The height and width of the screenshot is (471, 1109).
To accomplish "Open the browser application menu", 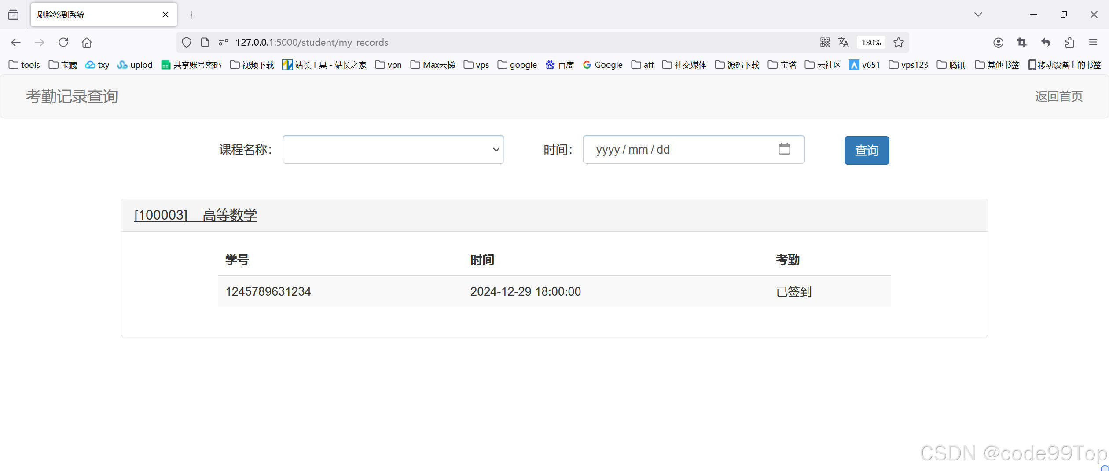I will (1094, 42).
